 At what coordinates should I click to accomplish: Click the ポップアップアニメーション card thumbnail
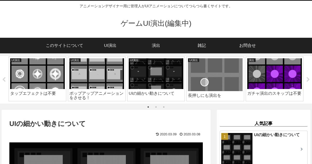(x=97, y=74)
